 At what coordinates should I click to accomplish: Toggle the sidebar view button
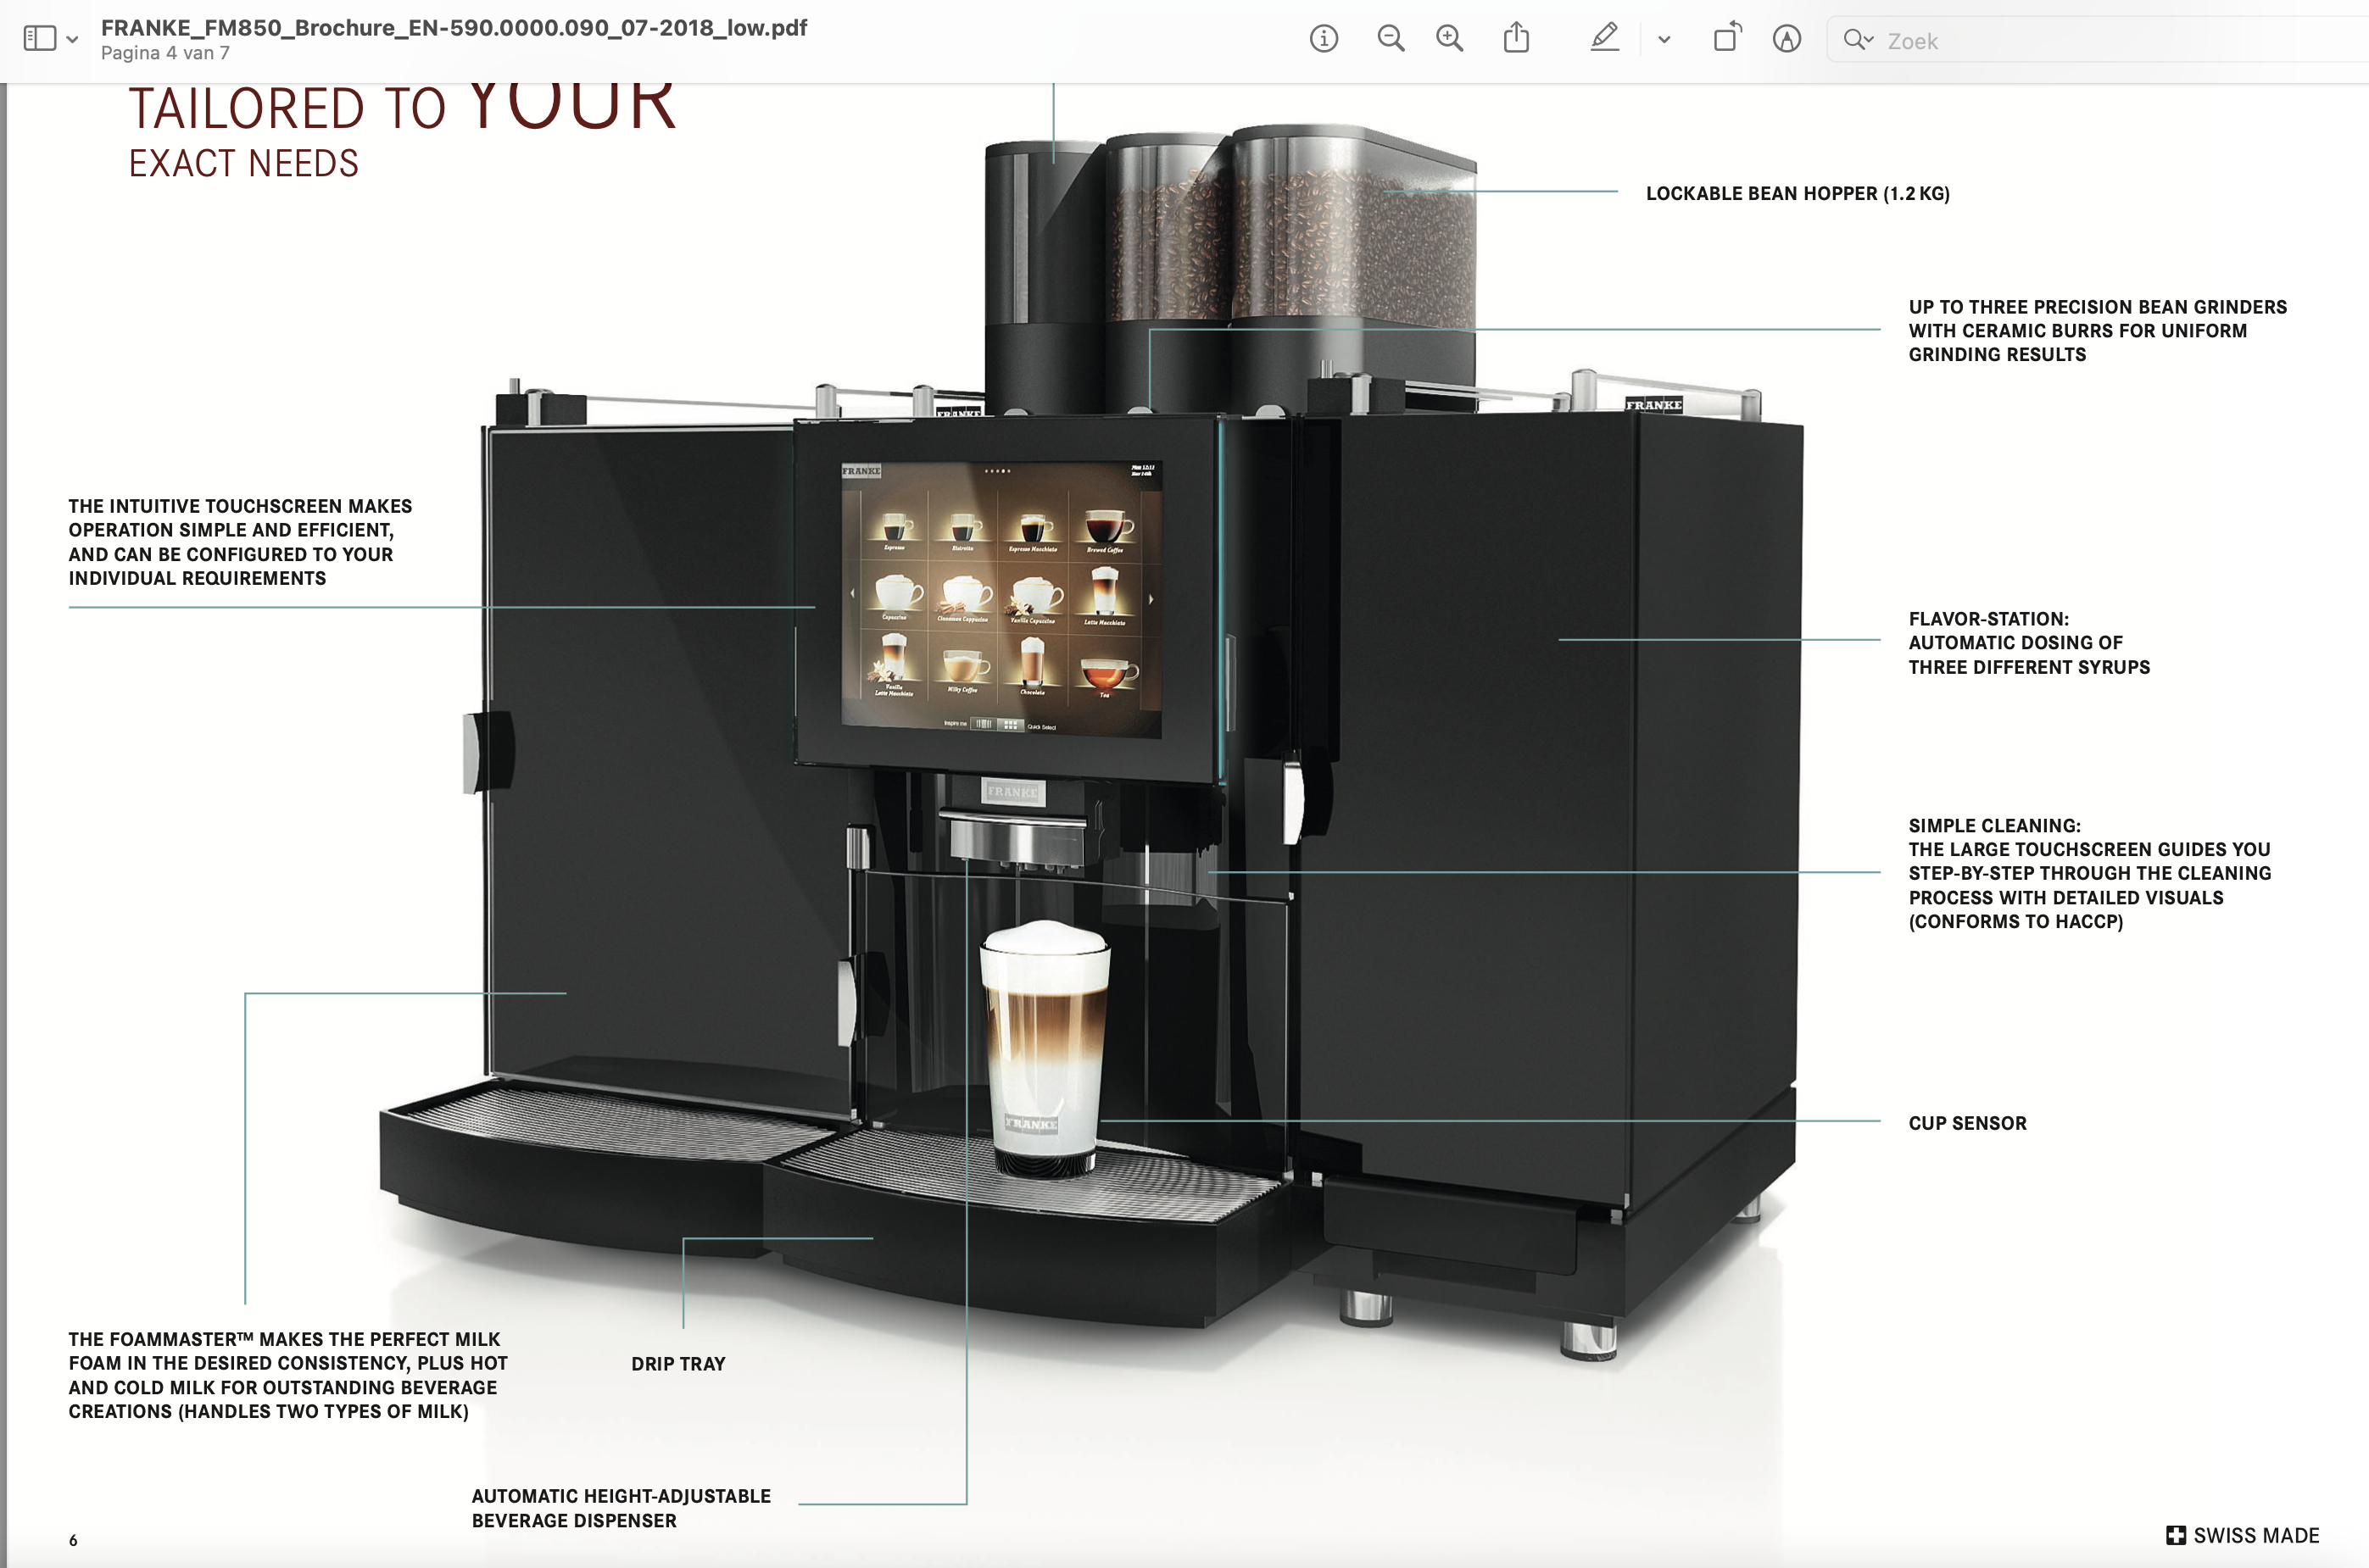click(x=39, y=39)
